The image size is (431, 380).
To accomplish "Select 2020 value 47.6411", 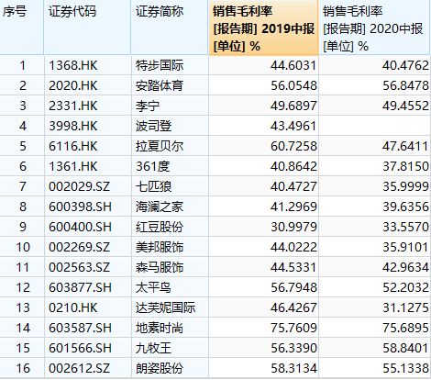I will (405, 146).
